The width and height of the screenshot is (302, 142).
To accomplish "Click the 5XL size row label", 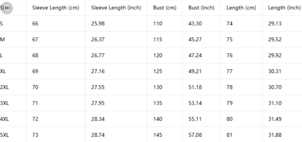I will click(4, 135).
